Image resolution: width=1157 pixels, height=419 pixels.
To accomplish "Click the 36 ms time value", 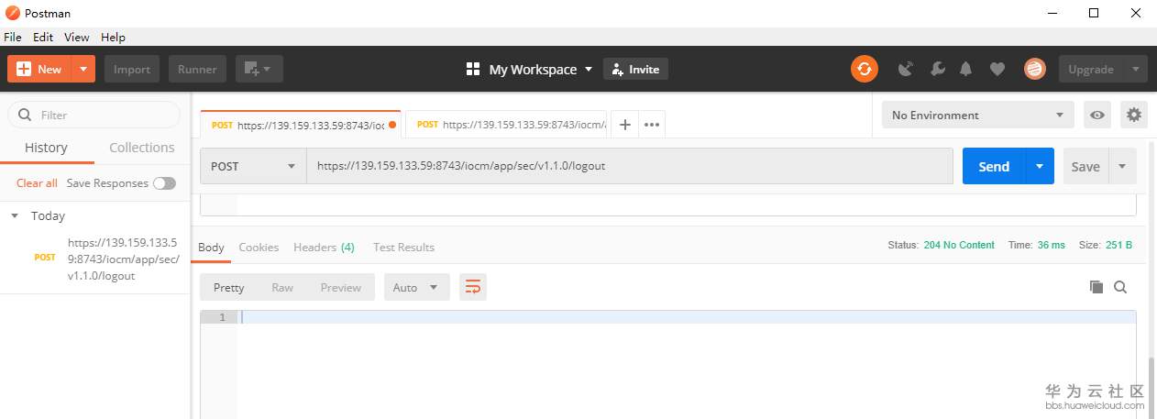I will click(x=1052, y=245).
